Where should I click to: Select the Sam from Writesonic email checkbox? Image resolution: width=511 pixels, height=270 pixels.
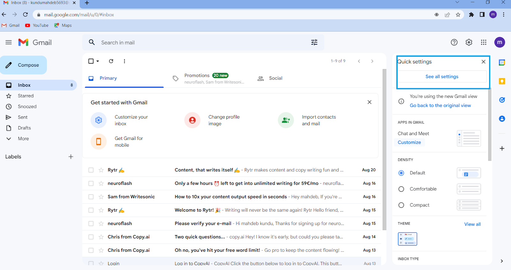click(91, 197)
